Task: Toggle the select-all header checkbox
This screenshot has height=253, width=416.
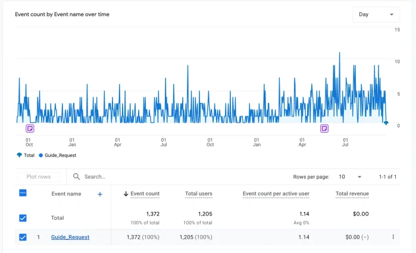Action: [23, 193]
